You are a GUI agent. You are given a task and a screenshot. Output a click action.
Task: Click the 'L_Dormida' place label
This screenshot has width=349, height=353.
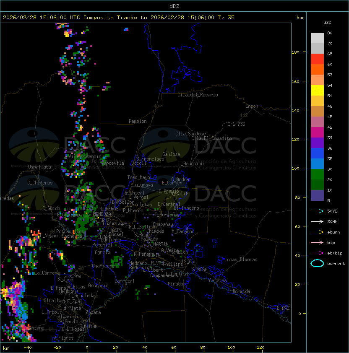(239, 291)
